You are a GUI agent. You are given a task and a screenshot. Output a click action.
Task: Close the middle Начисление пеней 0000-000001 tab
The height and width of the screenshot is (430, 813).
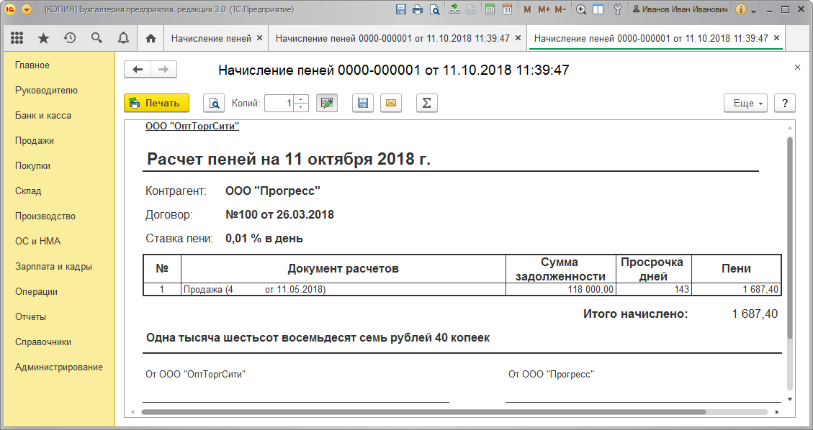pyautogui.click(x=518, y=38)
